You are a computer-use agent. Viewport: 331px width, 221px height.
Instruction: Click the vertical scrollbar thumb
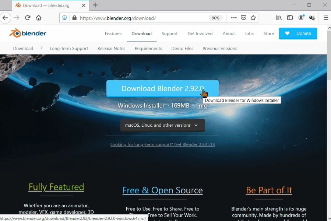tap(329, 56)
